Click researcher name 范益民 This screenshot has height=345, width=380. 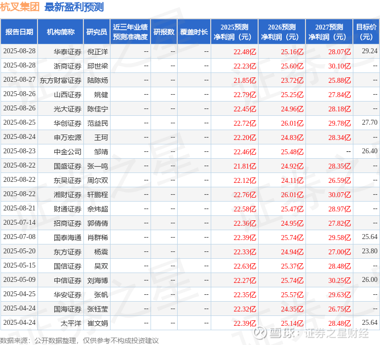pos(98,123)
